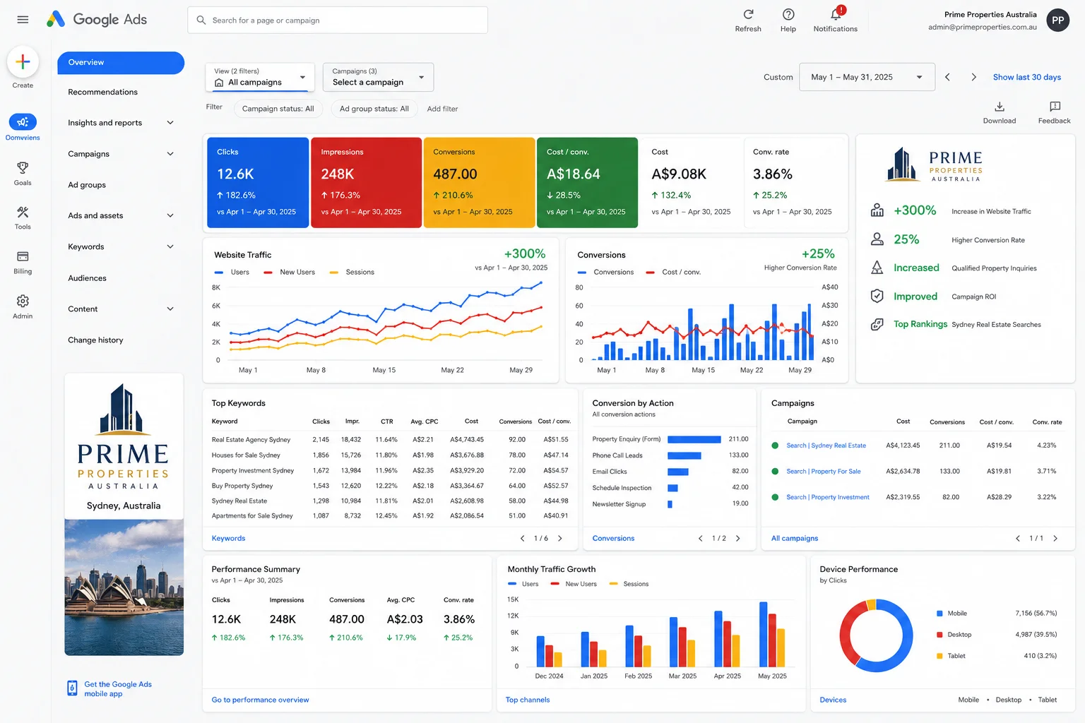Click the Device Performance donut chart
1085x723 pixels.
pos(876,635)
